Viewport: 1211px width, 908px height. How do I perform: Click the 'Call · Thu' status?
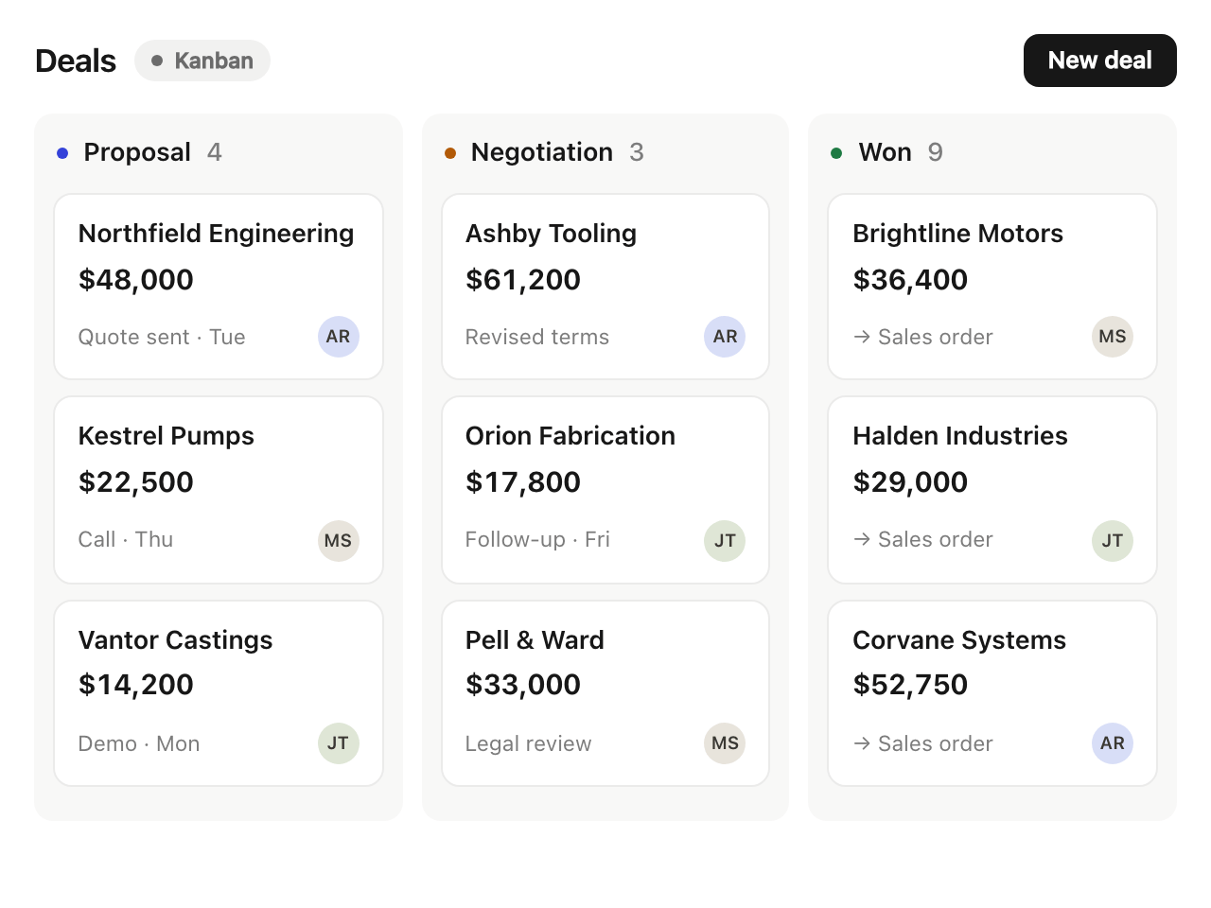click(126, 539)
